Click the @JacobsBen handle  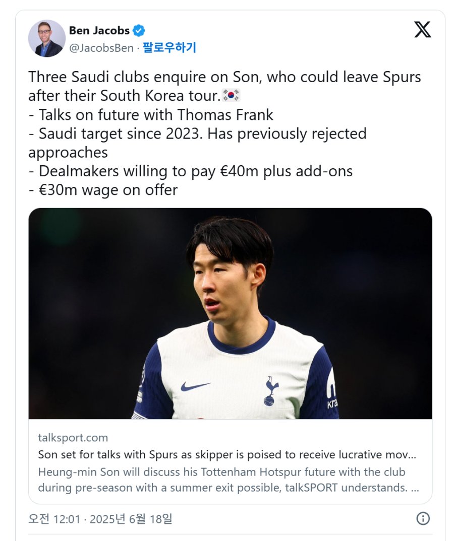click(101, 48)
